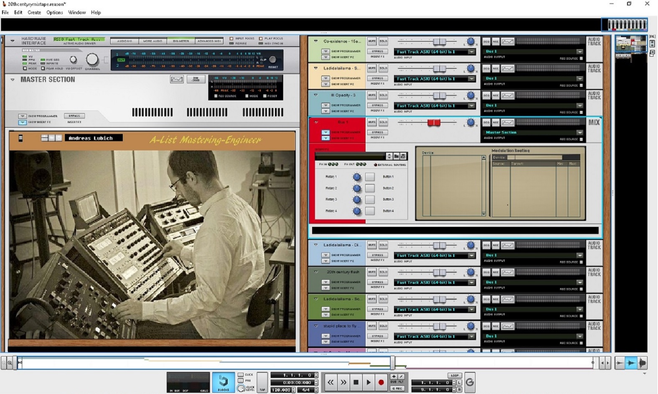Open automation curve for Co-existence track
The width and height of the screenshot is (658, 394).
coord(508,41)
